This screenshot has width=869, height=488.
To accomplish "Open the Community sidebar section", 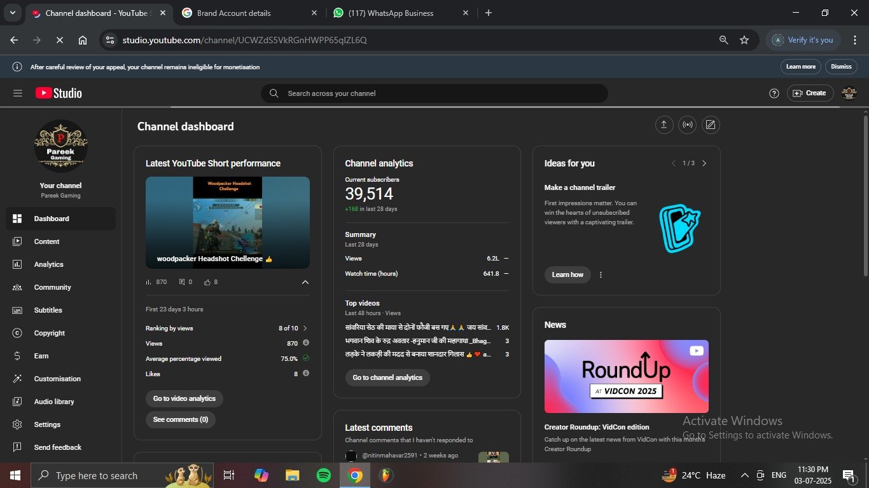I will (61, 287).
